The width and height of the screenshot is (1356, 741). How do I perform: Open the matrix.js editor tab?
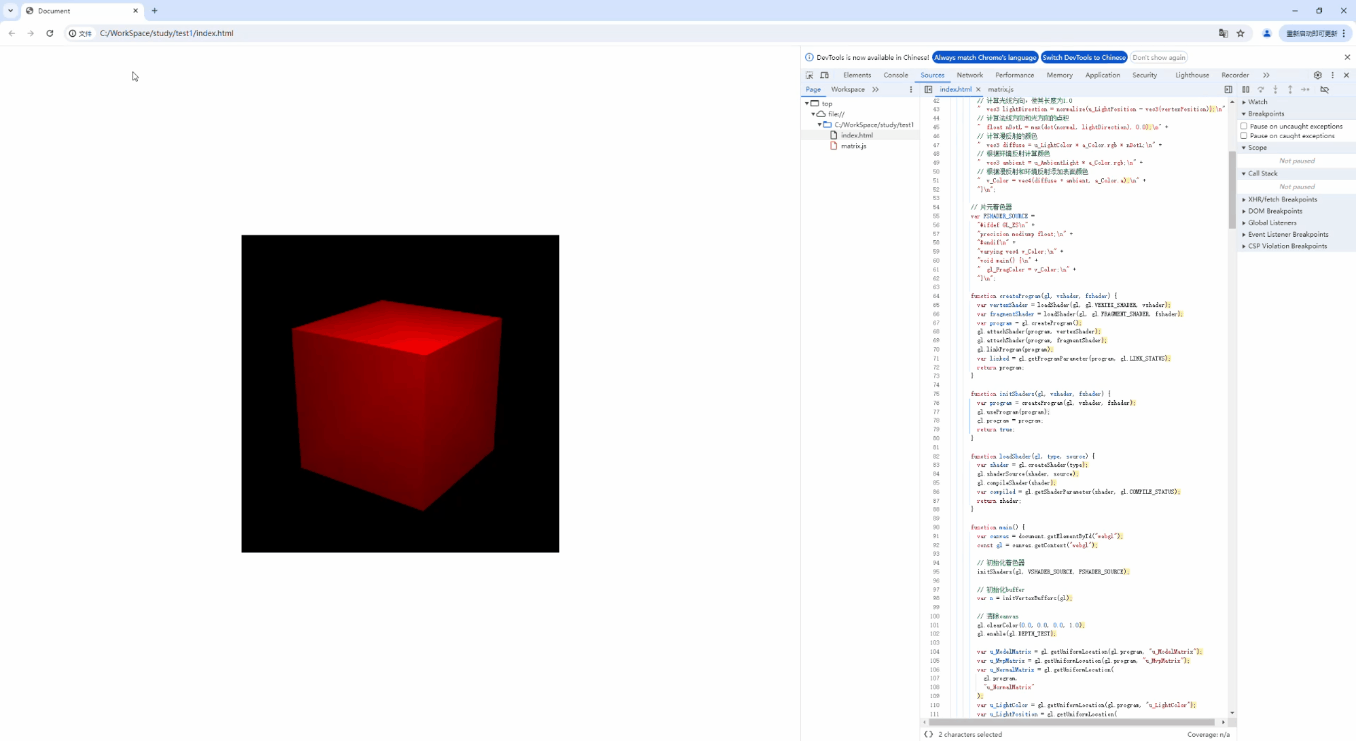click(x=1000, y=89)
